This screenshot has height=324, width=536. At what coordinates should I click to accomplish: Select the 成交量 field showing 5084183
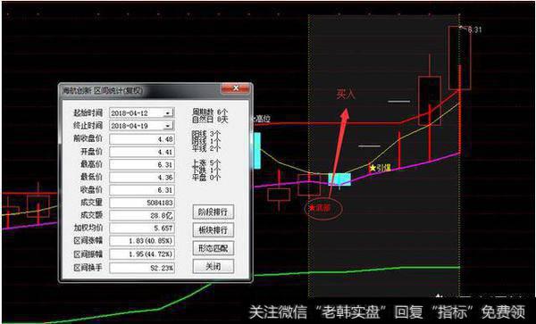point(142,203)
